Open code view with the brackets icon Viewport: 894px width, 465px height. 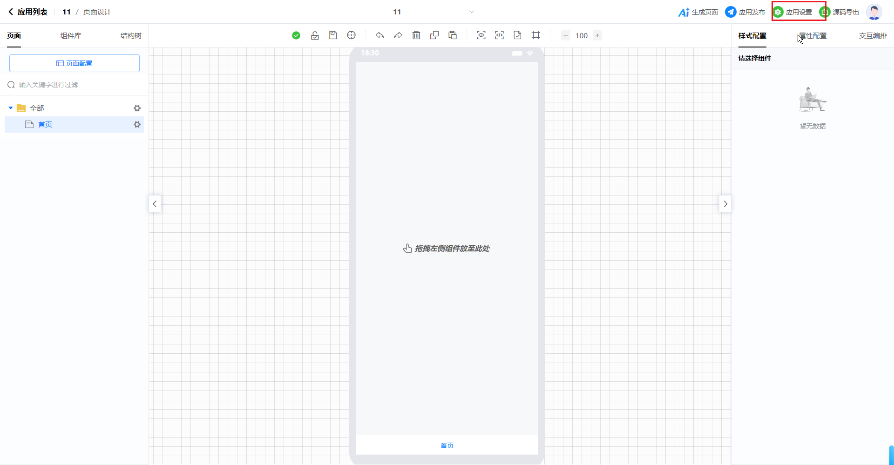(x=499, y=35)
